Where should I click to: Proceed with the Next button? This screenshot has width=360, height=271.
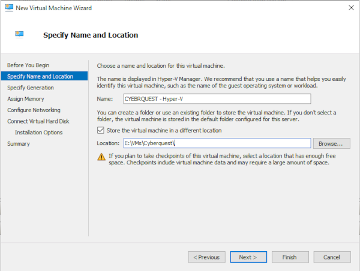click(x=248, y=257)
